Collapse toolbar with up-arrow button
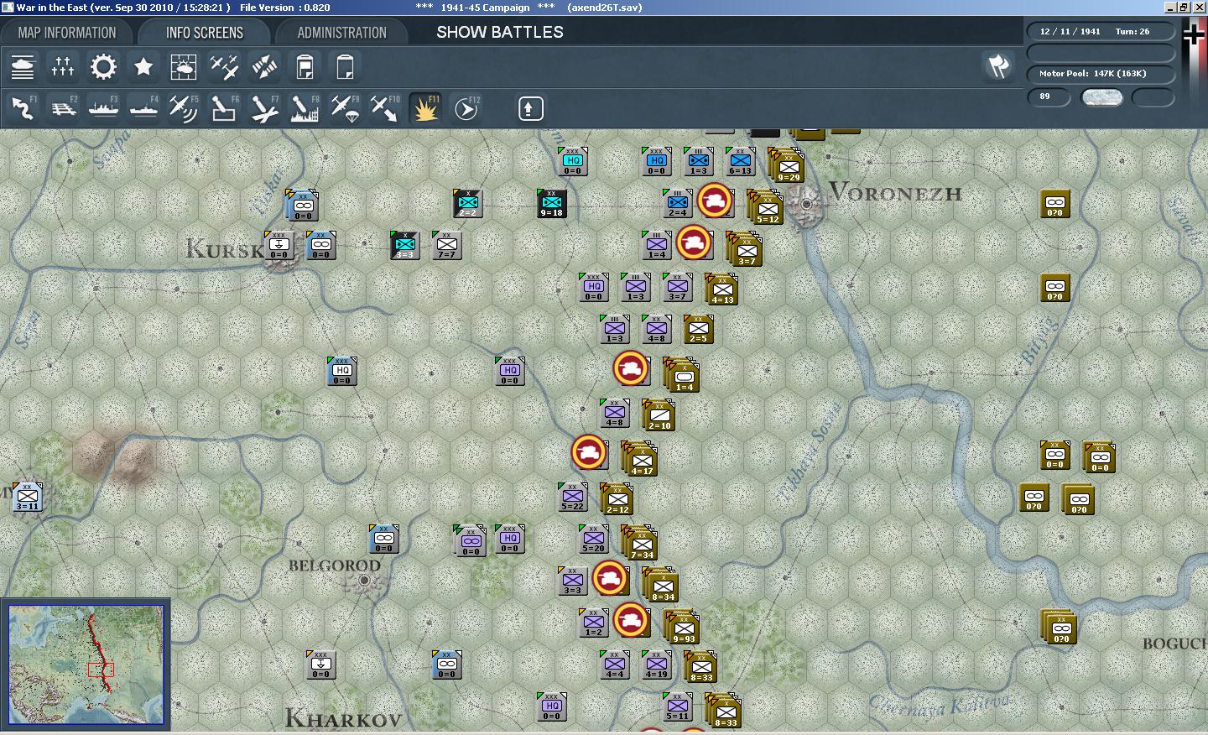The image size is (1208, 735). tap(530, 108)
